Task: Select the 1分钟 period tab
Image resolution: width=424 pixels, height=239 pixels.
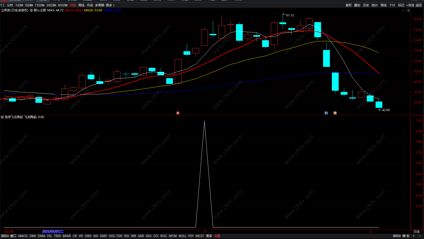Action: [x=19, y=5]
